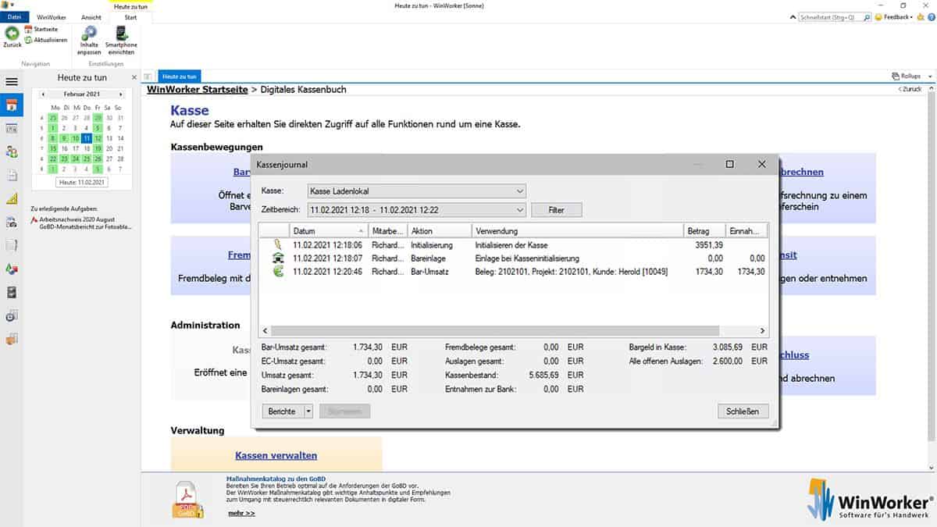Click the Verwendung column header

click(x=578, y=231)
